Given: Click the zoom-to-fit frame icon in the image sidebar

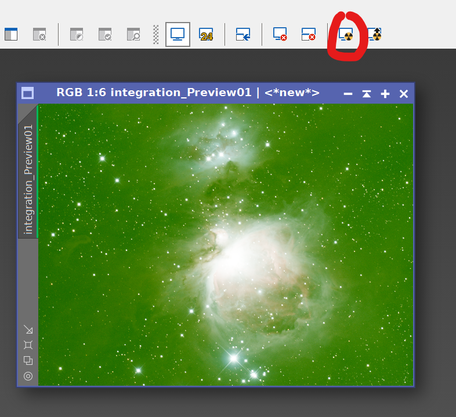Looking at the screenshot, I should (28, 345).
